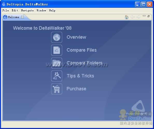154x129 pixels.
Task: Go to Home using house icon
Action: click(127, 17)
